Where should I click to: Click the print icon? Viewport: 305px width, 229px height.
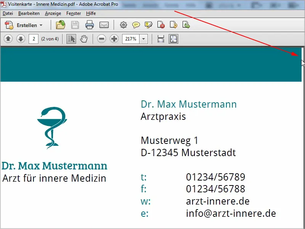pyautogui.click(x=90, y=25)
